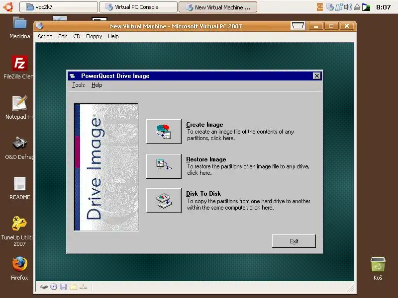This screenshot has width=398, height=298.
Task: Click the Create Image heading text
Action: 204,125
